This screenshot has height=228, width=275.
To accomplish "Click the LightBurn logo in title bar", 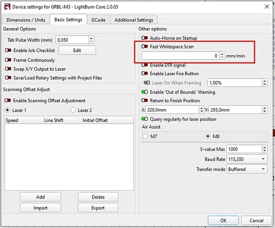I will coord(7,7).
